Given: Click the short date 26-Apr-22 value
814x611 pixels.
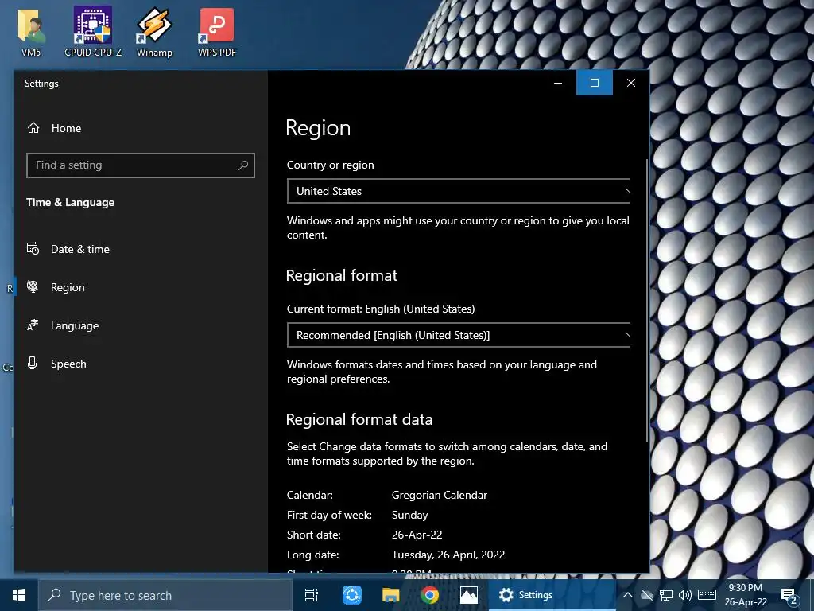Looking at the screenshot, I should point(417,535).
